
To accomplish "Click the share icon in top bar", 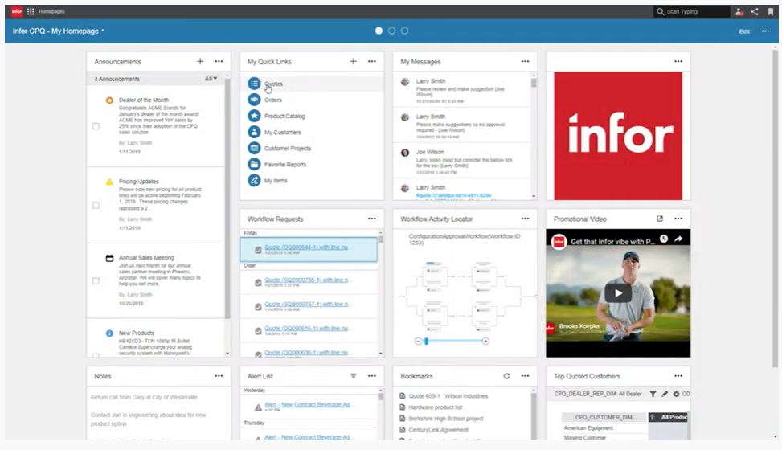I will pyautogui.click(x=755, y=11).
